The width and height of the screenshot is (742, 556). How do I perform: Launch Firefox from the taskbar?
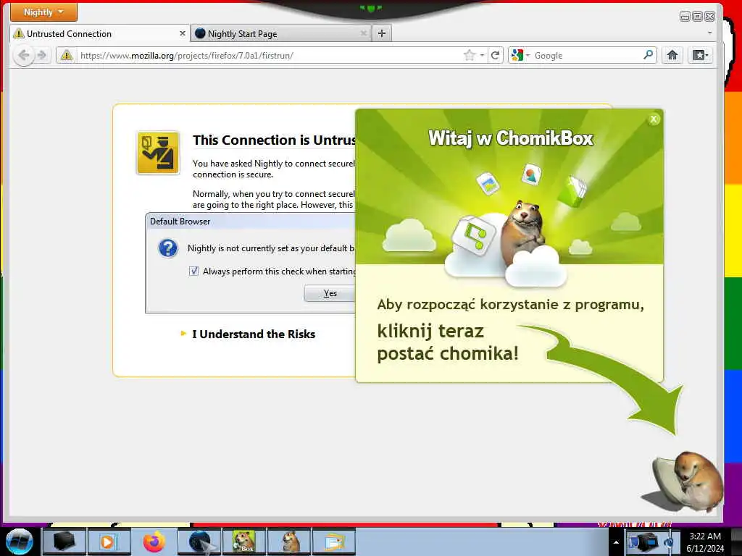coord(154,542)
